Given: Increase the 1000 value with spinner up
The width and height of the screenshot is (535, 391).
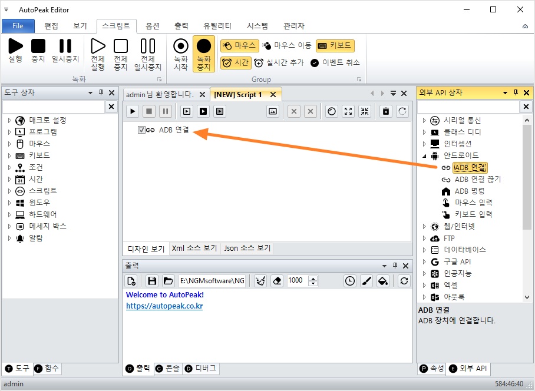Looking at the screenshot, I should point(312,278).
